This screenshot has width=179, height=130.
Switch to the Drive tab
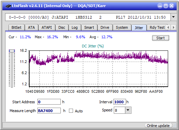click(105, 27)
